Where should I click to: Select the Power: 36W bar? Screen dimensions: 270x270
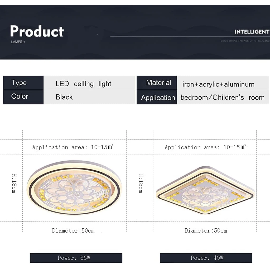click(x=76, y=258)
